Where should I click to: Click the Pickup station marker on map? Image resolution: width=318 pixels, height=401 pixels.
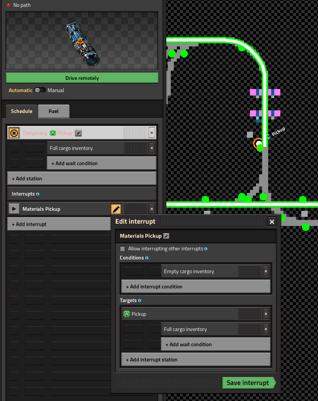pyautogui.click(x=259, y=143)
